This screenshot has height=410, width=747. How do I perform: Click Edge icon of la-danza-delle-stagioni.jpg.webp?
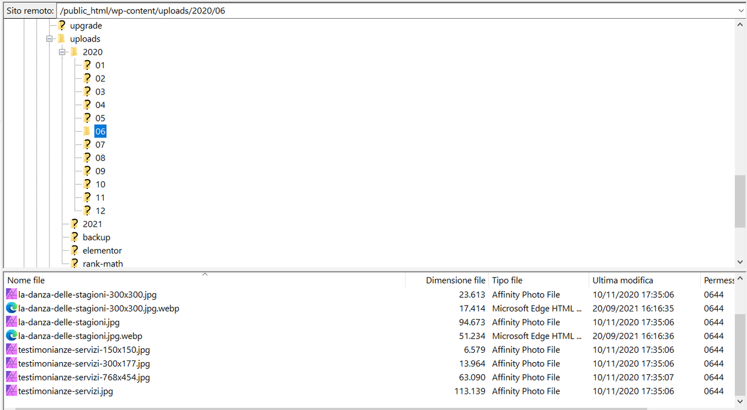[x=12, y=336]
